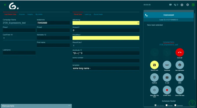This screenshot has width=197, height=108.
Task: Click the Clone this lead icon
Action: (x=180, y=90)
